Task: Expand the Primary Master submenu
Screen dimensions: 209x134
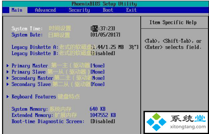Action: point(30,66)
